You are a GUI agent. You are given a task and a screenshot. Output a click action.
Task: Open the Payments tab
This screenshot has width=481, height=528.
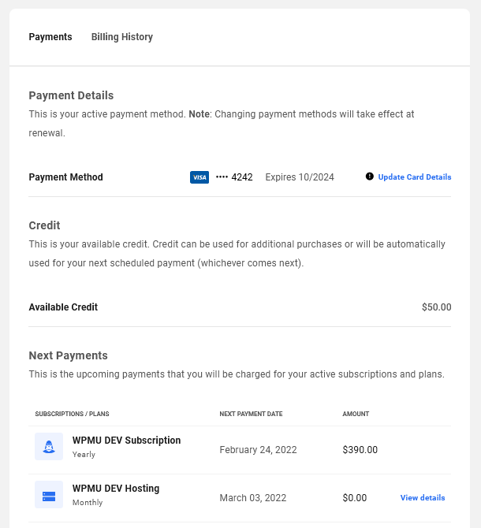[50, 37]
